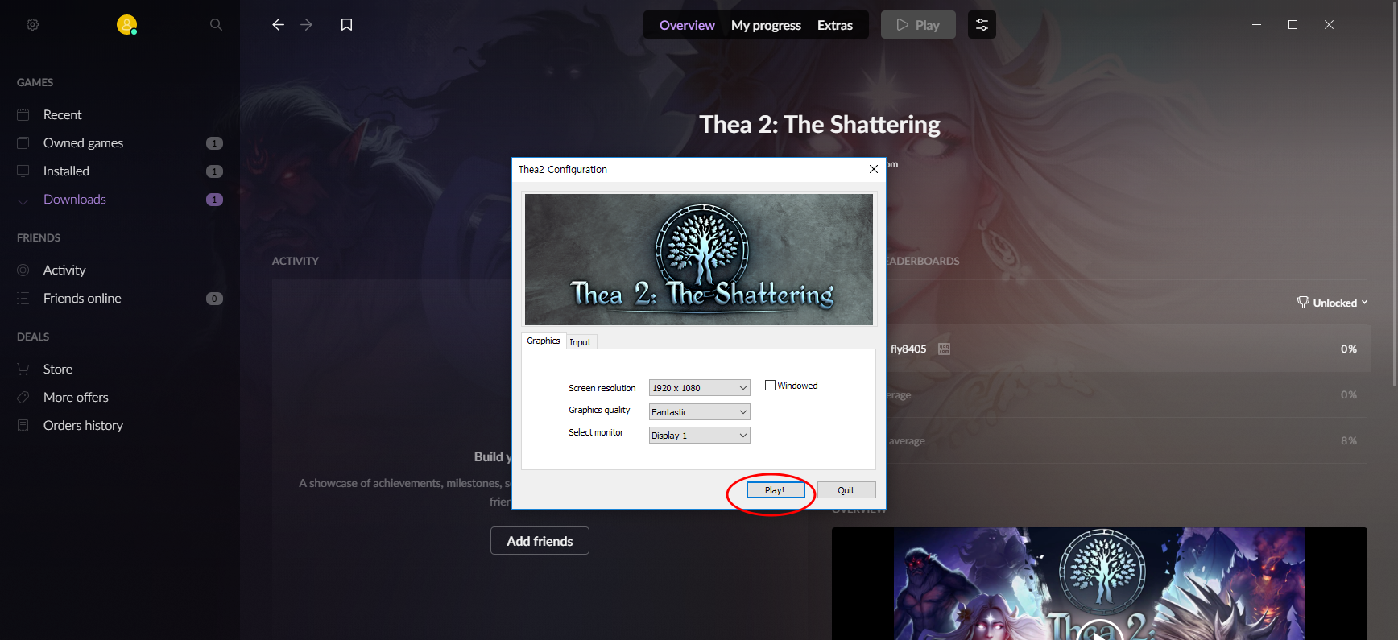Select the My progress tab

766,25
